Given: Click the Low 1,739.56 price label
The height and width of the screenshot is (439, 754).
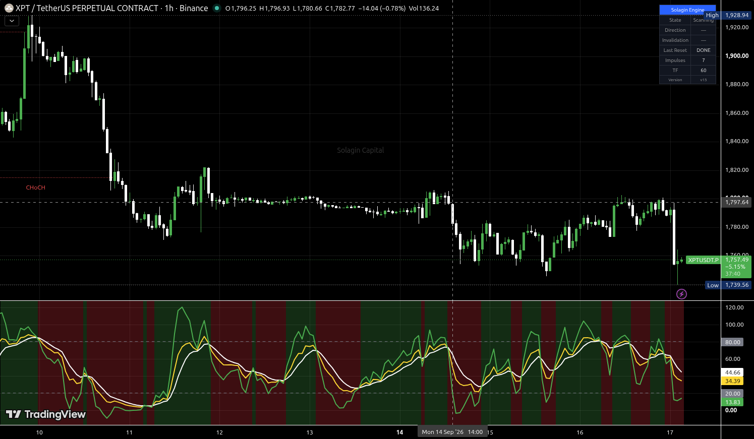Looking at the screenshot, I should click(728, 285).
